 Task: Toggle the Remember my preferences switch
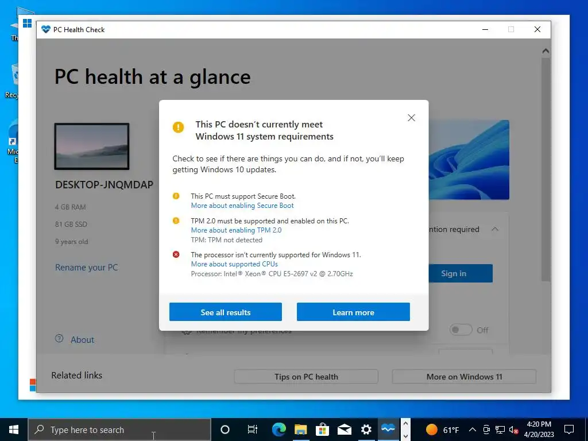click(461, 330)
